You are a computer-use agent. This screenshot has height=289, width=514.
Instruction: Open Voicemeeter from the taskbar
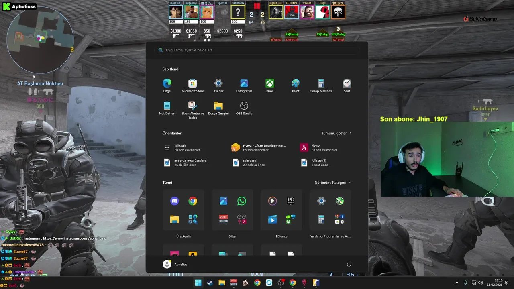(x=234, y=283)
